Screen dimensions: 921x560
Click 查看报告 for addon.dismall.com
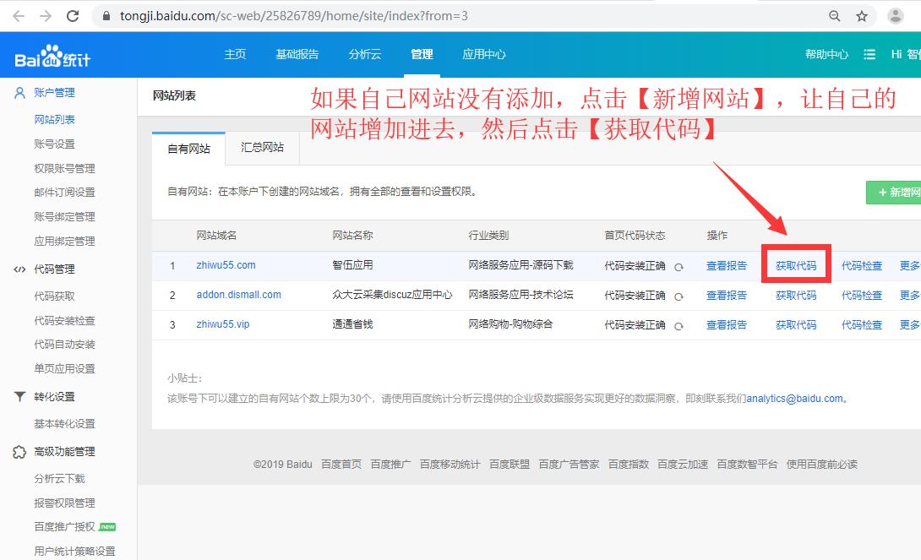pos(727,296)
